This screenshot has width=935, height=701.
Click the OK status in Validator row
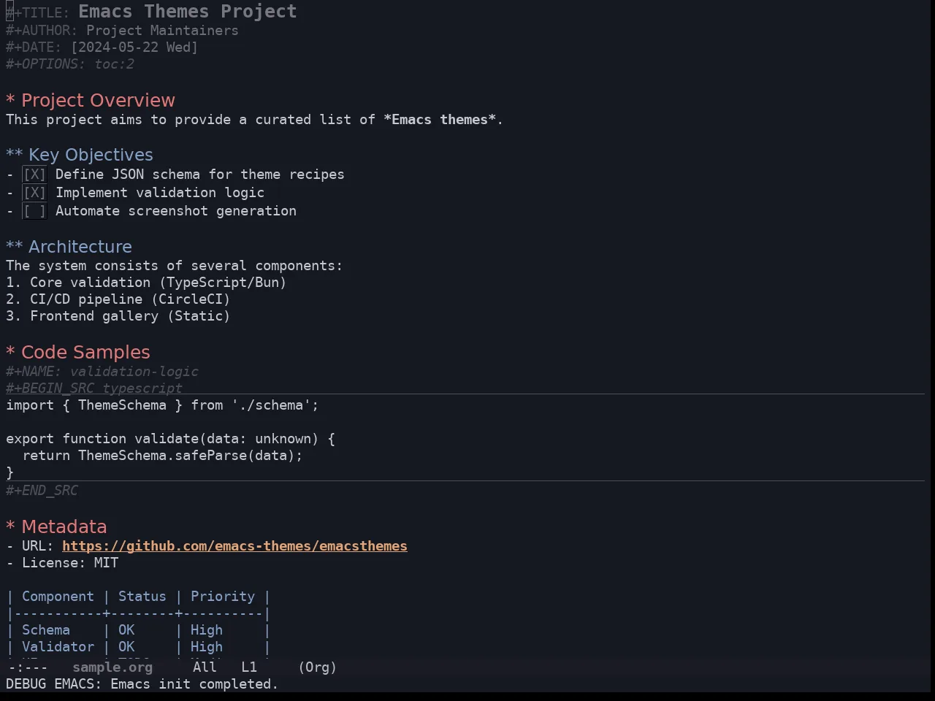click(x=126, y=647)
